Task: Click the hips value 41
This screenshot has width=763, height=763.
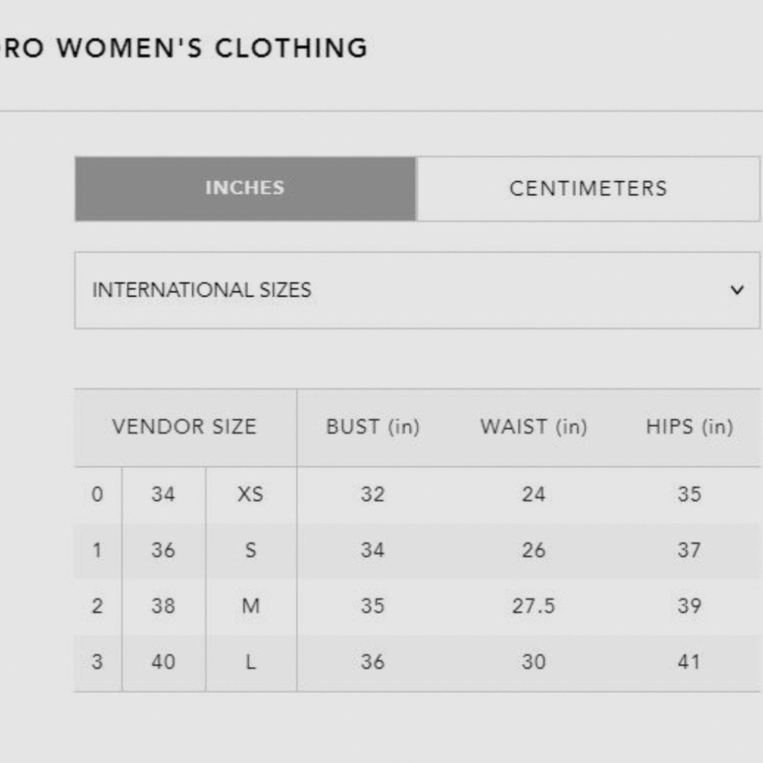Action: pyautogui.click(x=690, y=662)
